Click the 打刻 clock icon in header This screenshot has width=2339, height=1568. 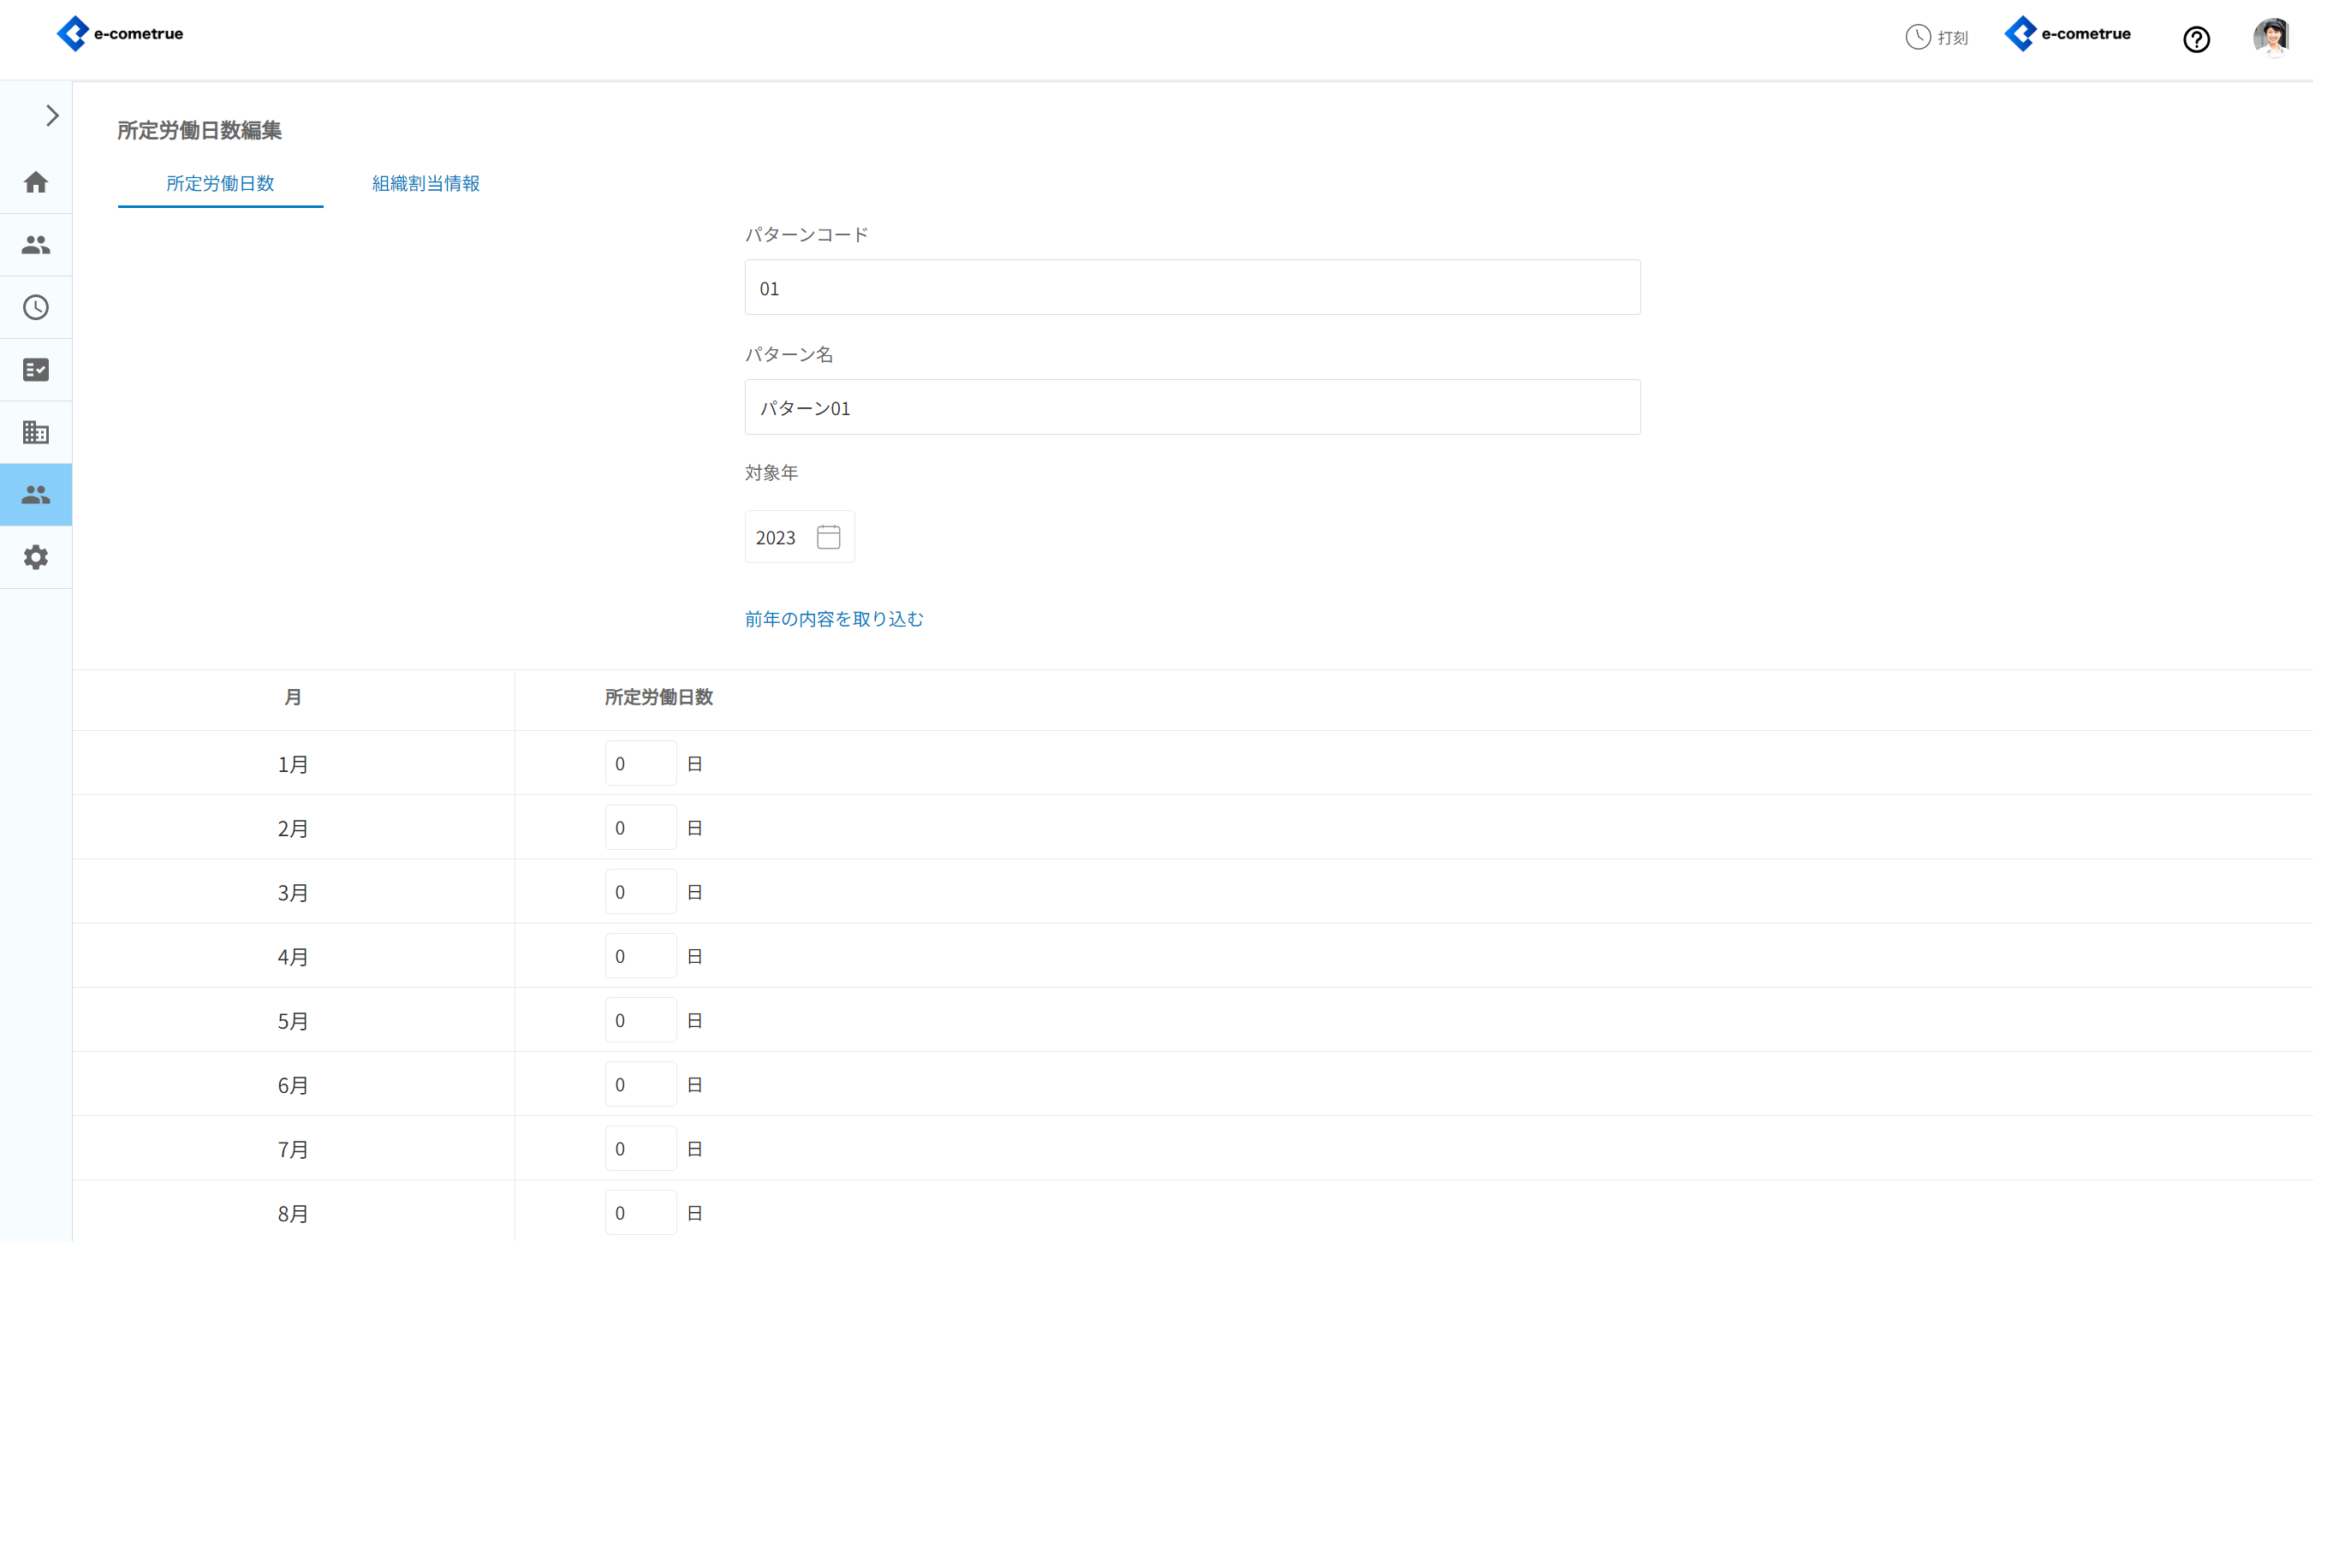[1917, 37]
